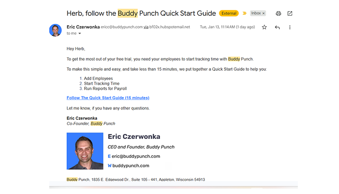Click the 'Run Reports for Payroll' list item
The height and width of the screenshot is (194, 339).
click(x=105, y=88)
